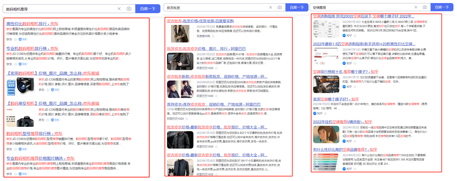The height and width of the screenshot is (181, 457).
Task: Open 家用空调哪个牌子好 - 知乎 result
Action: point(336,99)
